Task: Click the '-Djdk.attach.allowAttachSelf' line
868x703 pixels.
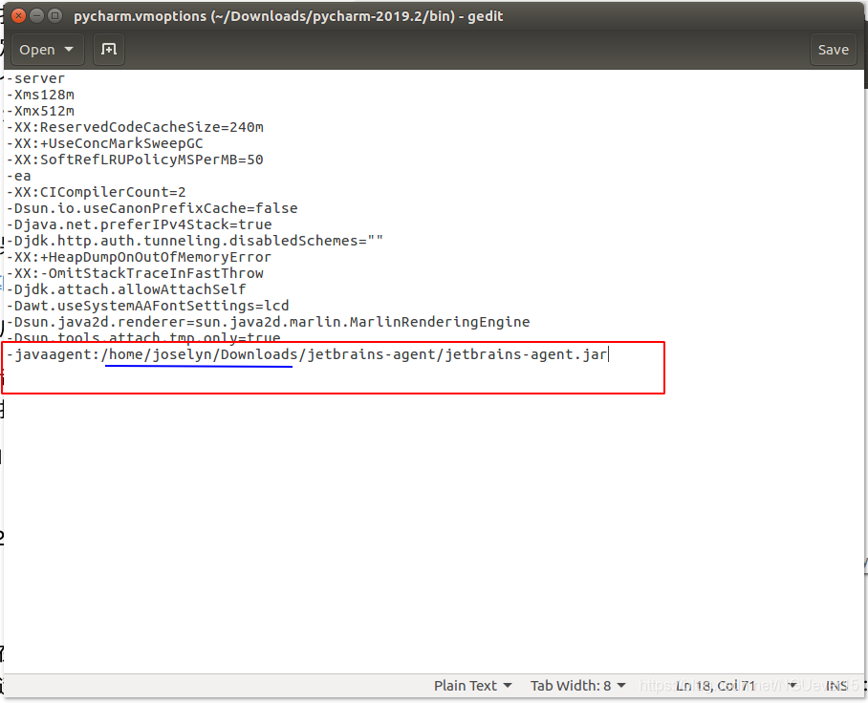Action: (125, 289)
